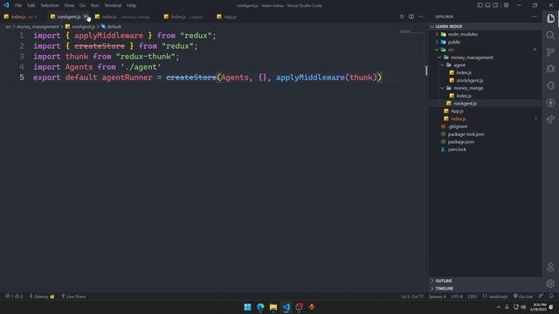559x314 pixels.
Task: Change the CRLF line ending
Action: pyautogui.click(x=473, y=297)
